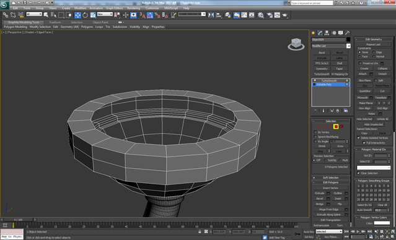
Task: Click the Bind to Space Warp icon
Action: [x=20, y=15]
